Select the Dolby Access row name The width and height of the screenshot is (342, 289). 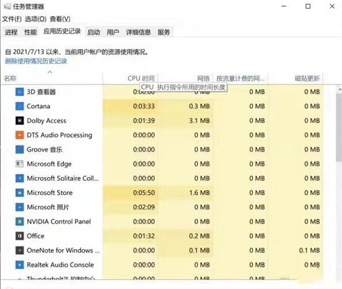tap(47, 121)
